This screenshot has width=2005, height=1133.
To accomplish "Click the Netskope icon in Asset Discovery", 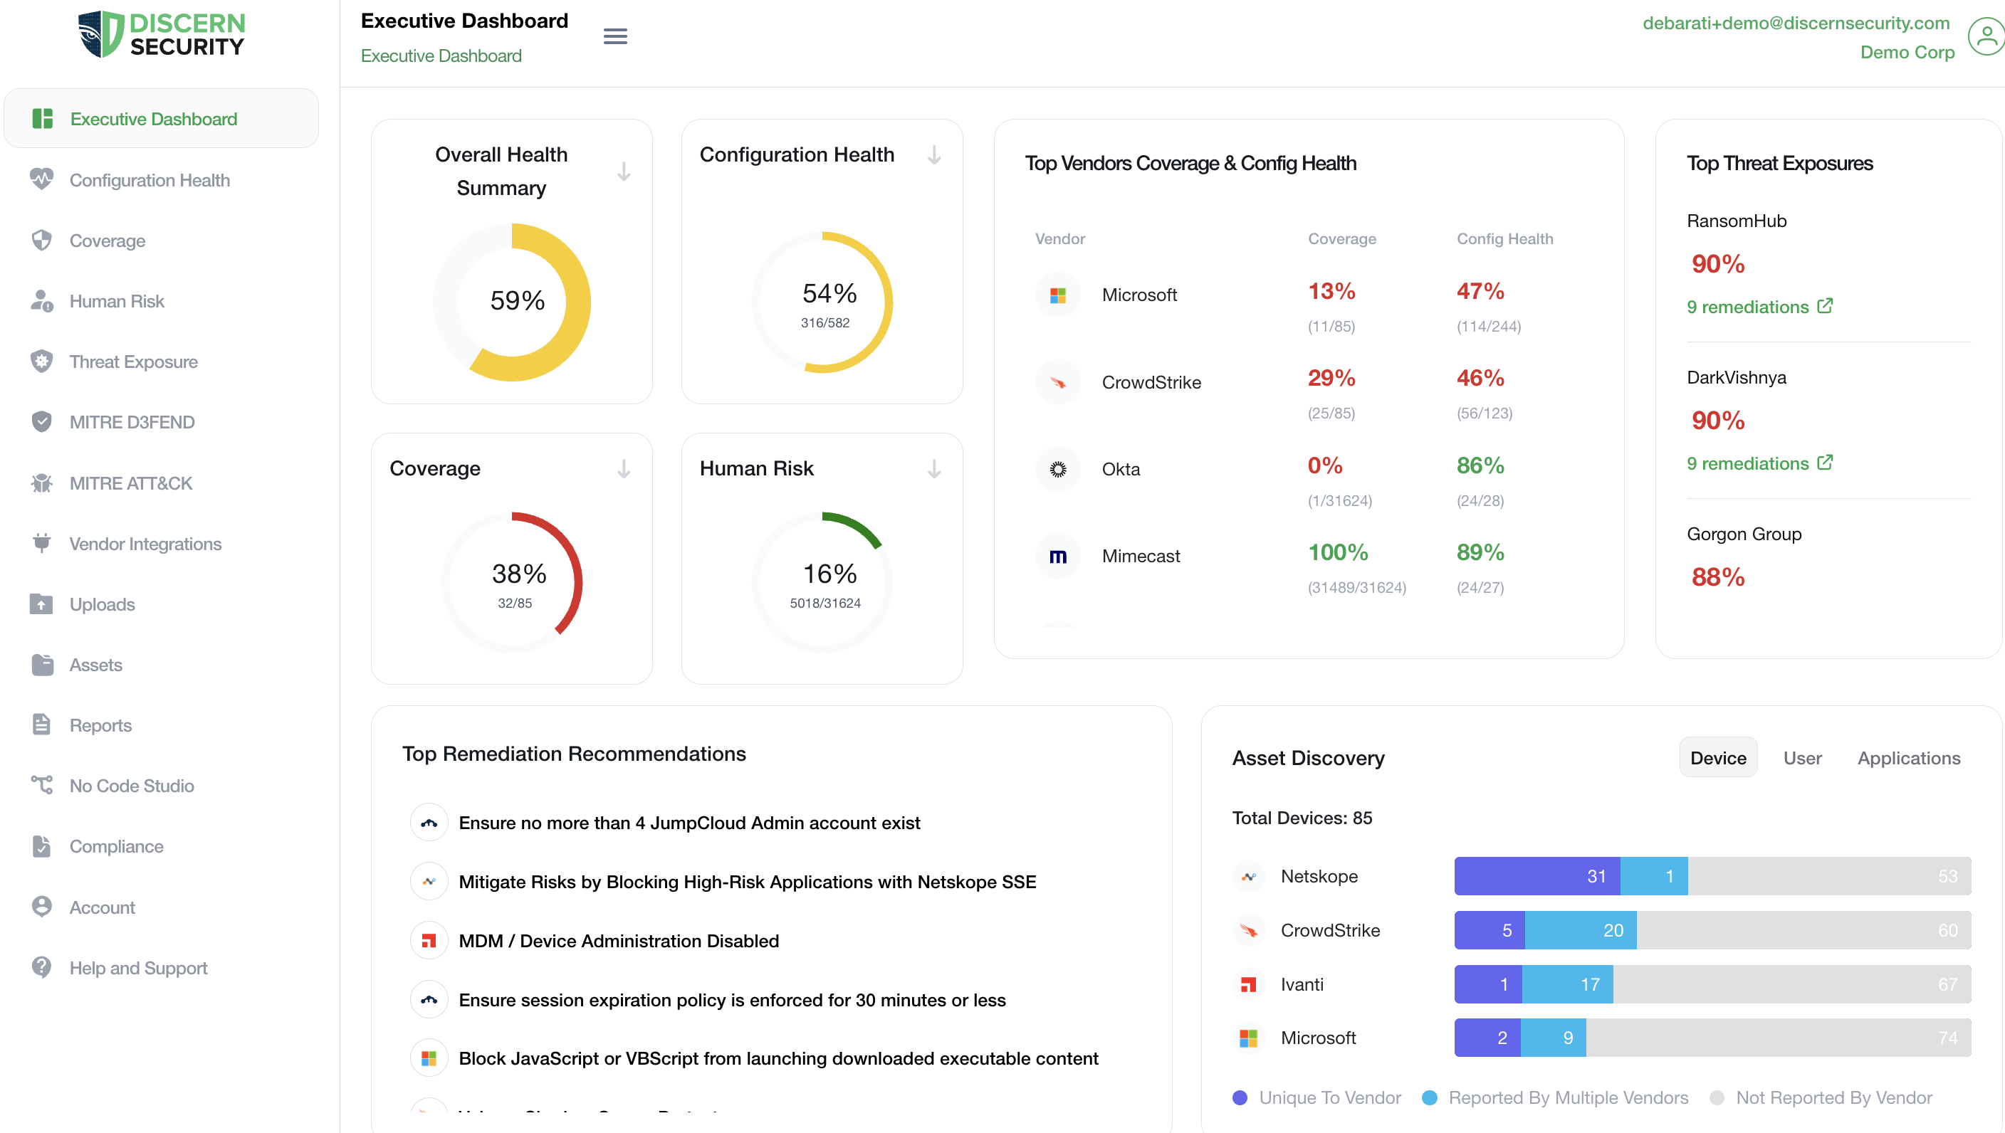I will click(x=1248, y=876).
